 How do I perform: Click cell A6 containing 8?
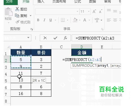21,86
